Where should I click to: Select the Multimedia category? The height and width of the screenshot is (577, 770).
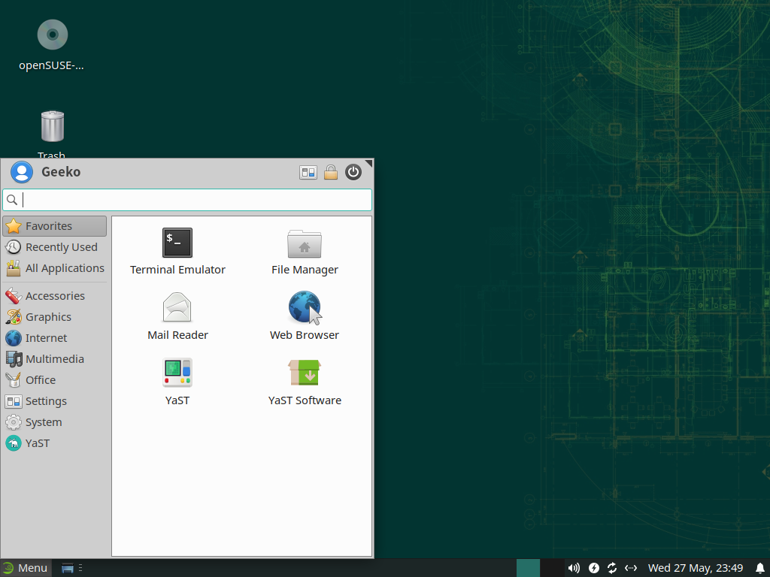pyautogui.click(x=54, y=359)
